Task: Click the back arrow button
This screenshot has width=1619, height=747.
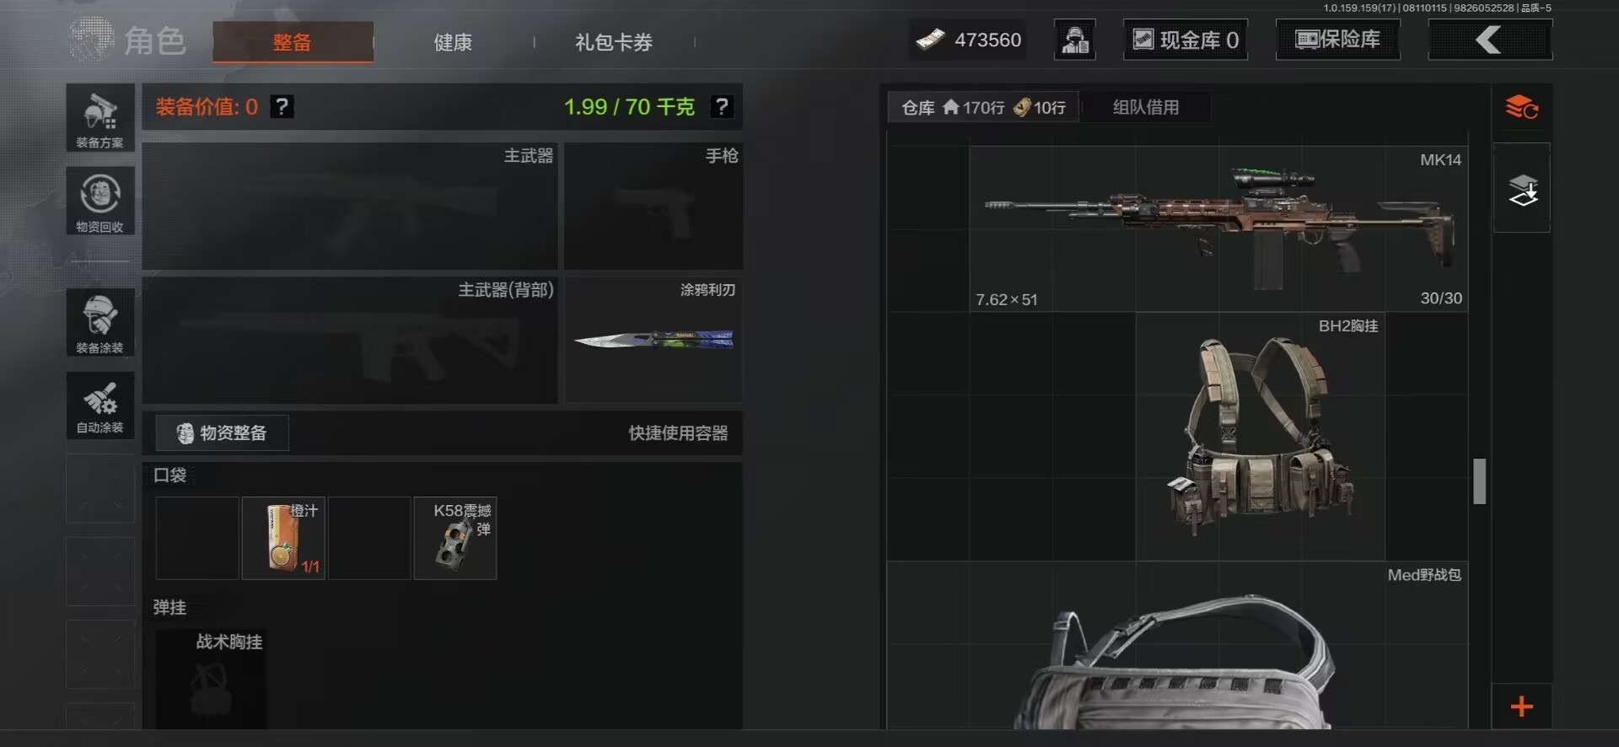Action: (x=1490, y=40)
